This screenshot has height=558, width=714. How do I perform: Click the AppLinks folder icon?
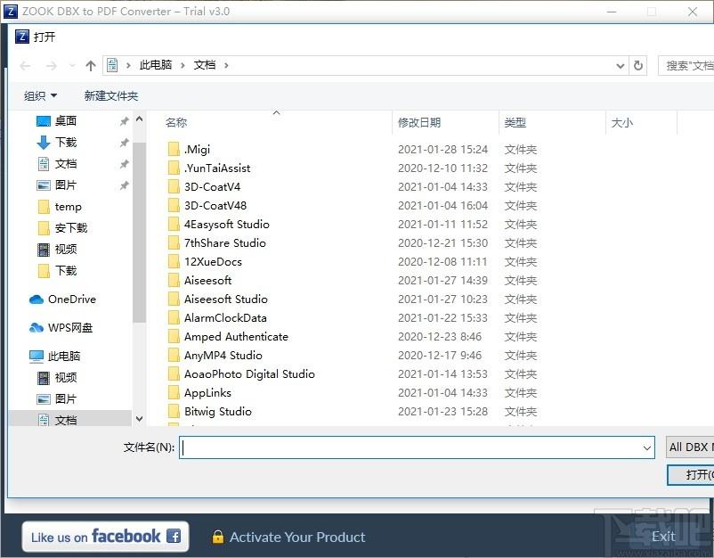tap(174, 392)
